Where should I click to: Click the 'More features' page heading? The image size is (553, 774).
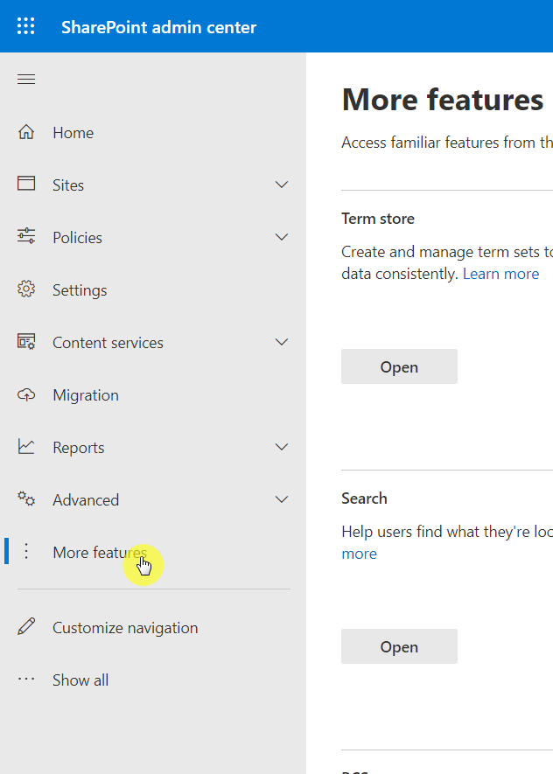[443, 100]
